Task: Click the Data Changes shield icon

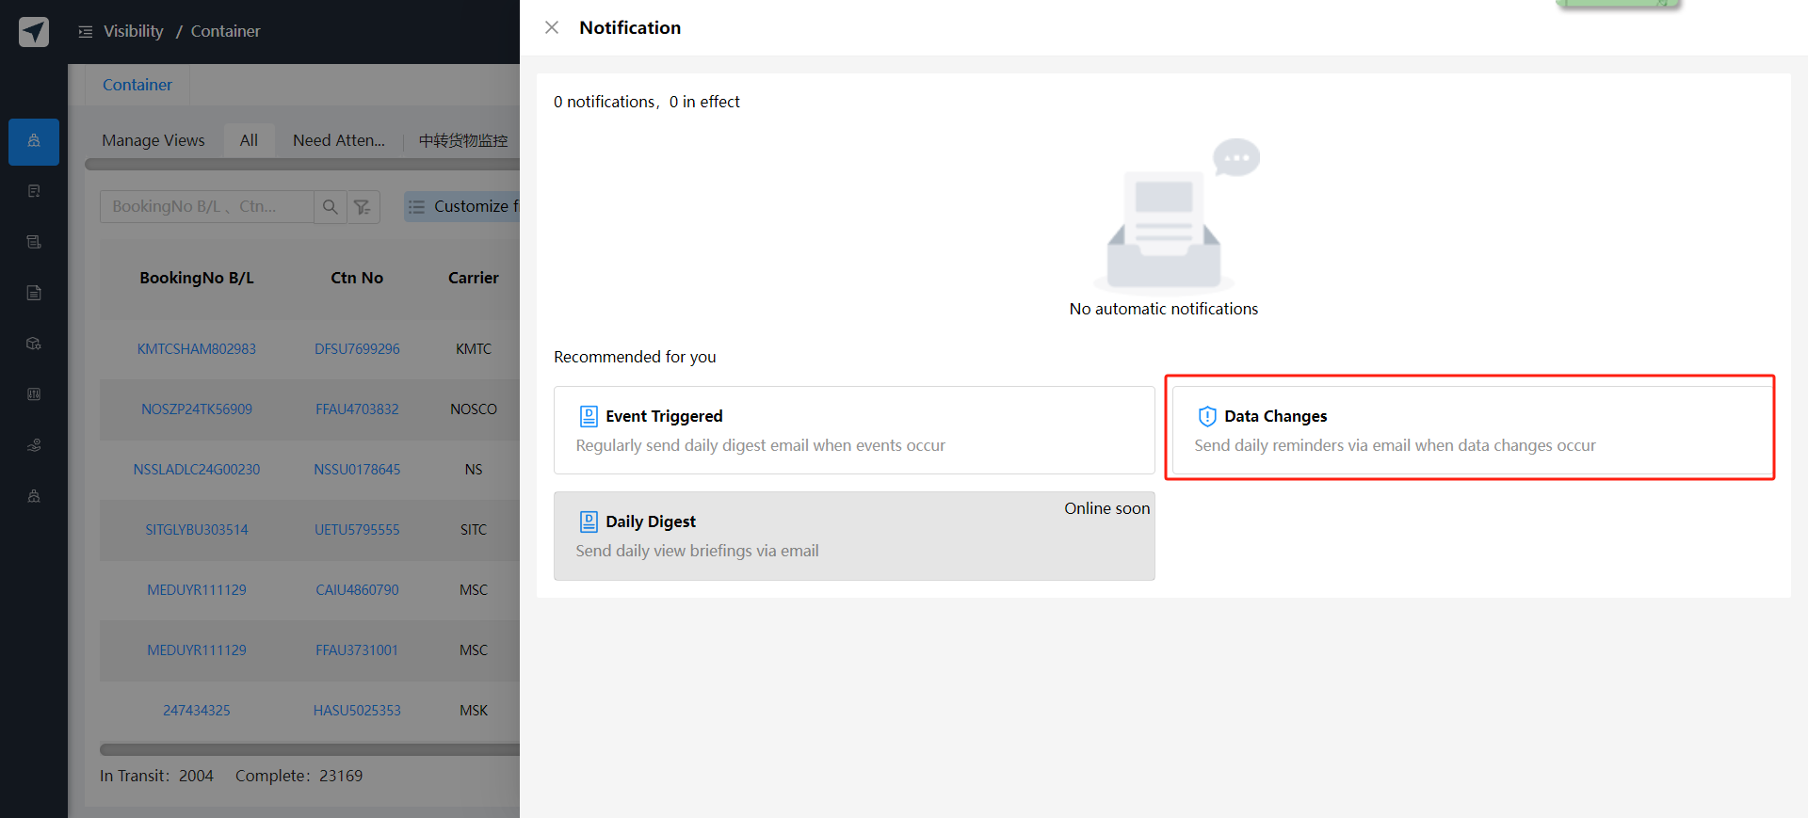Action: coord(1207,416)
